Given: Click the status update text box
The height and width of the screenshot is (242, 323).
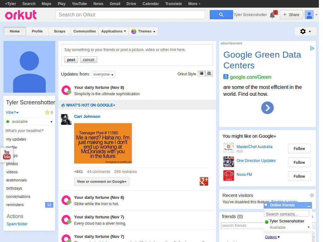Looking at the screenshot, I should pos(137,49).
